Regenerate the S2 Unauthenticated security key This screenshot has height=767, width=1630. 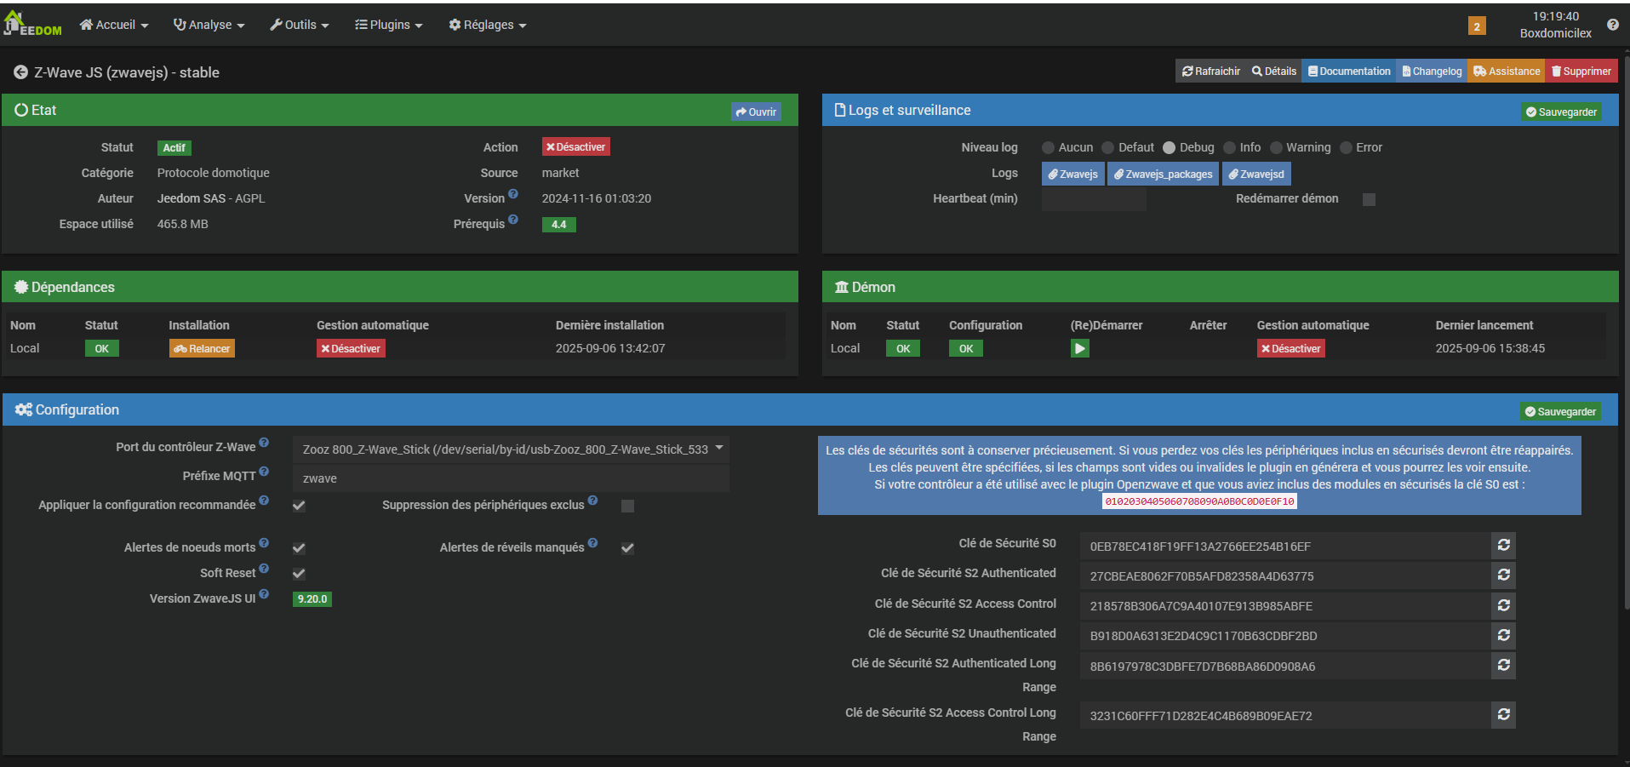(1503, 635)
